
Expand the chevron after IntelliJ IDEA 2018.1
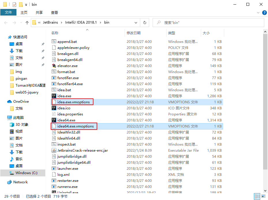point(100,22)
